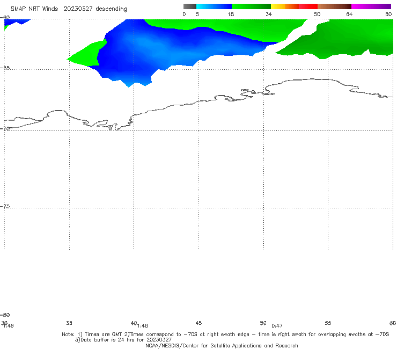
Task: Click the NOAA/NESDIS Center credit line
Action: coord(222,345)
